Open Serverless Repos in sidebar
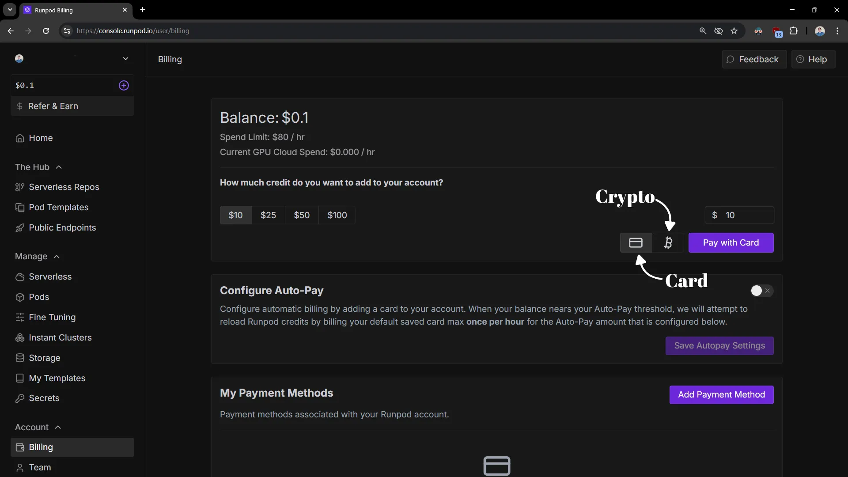The image size is (848, 477). [x=64, y=187]
